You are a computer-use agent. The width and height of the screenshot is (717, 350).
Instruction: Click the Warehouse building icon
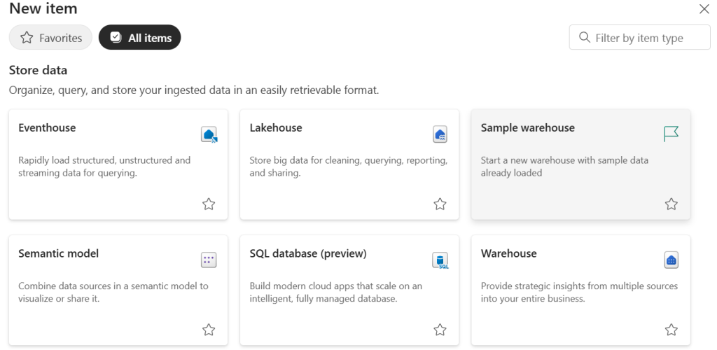(x=671, y=260)
